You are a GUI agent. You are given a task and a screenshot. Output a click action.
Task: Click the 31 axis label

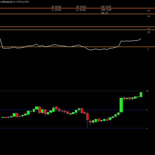tap(148, 16)
